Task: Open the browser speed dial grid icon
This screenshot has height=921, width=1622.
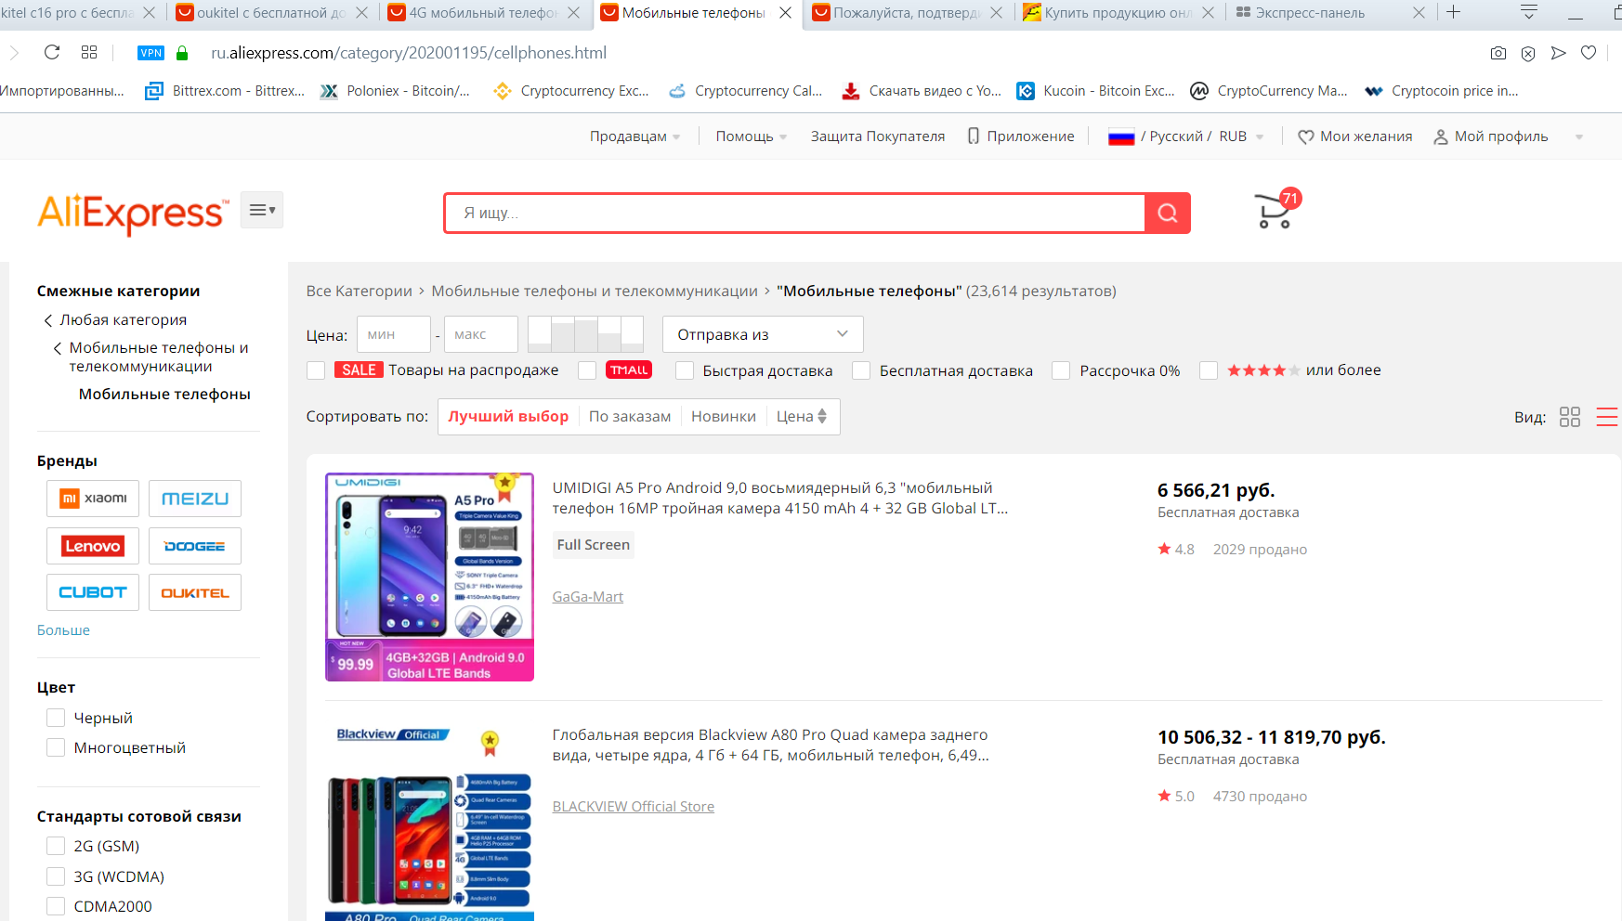Action: coord(89,53)
